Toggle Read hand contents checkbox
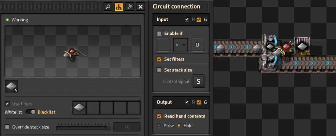This screenshot has height=136, width=336. click(159, 116)
